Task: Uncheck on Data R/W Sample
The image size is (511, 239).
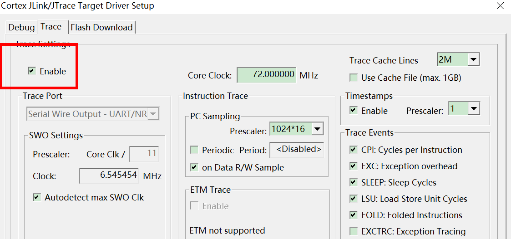Action: [x=194, y=167]
